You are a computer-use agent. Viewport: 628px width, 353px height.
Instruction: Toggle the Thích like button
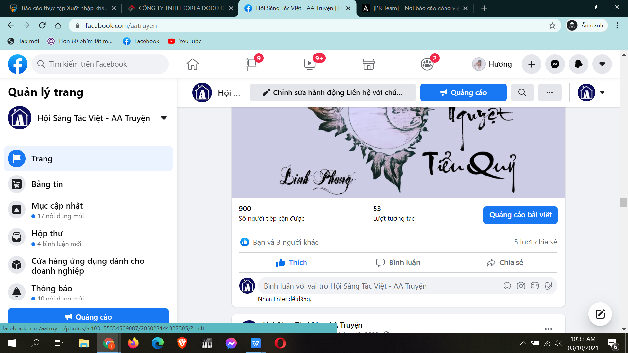(291, 262)
